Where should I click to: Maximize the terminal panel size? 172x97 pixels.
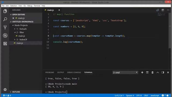pyautogui.click(x=158, y=72)
